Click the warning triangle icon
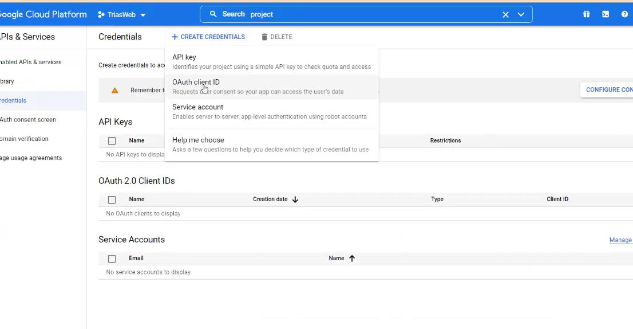633x329 pixels. tap(115, 91)
